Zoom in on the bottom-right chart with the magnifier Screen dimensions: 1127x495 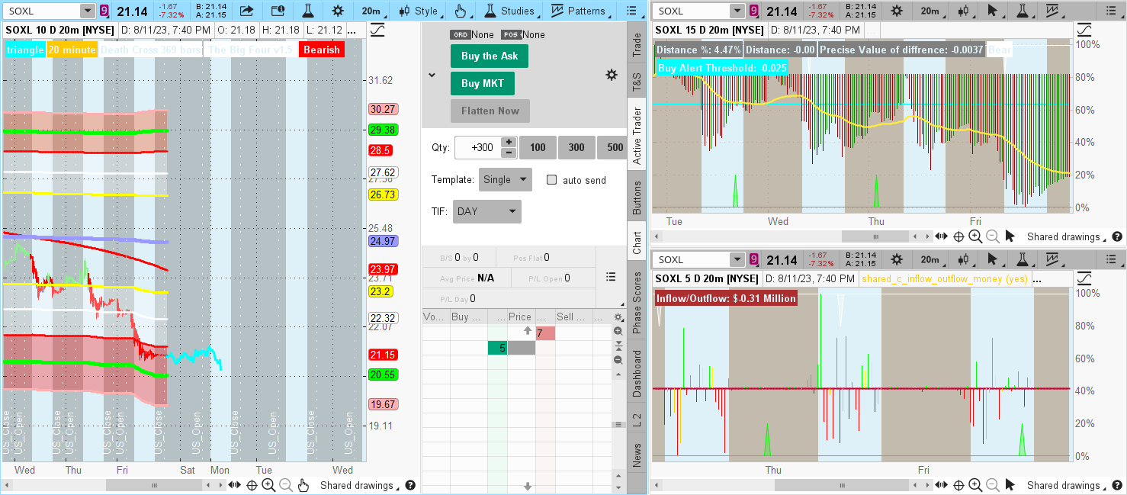coord(975,485)
